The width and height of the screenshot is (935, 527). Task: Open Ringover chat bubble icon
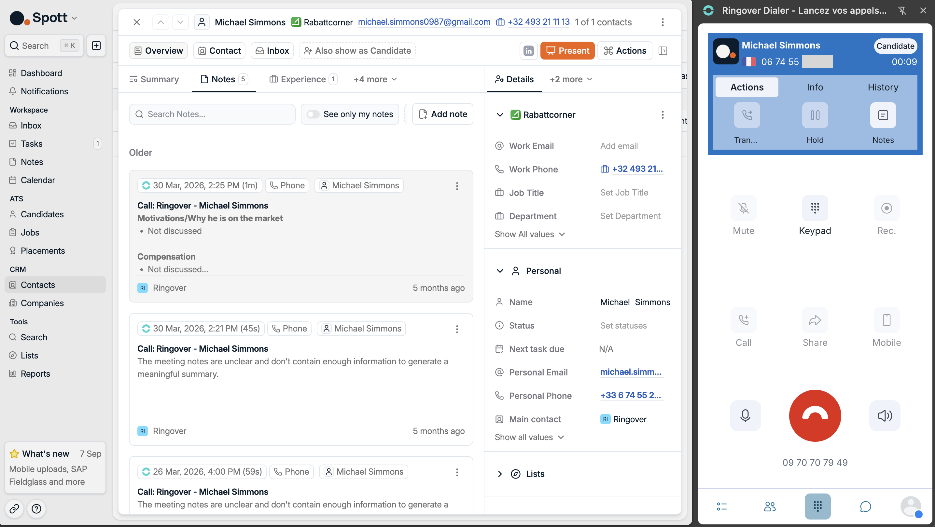865,506
